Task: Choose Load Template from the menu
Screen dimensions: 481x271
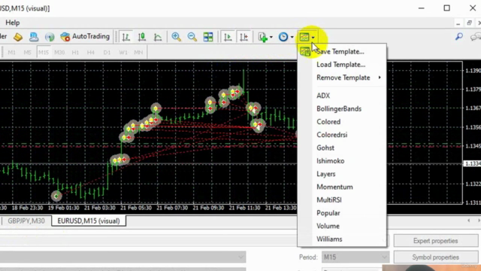Action: pyautogui.click(x=342, y=65)
